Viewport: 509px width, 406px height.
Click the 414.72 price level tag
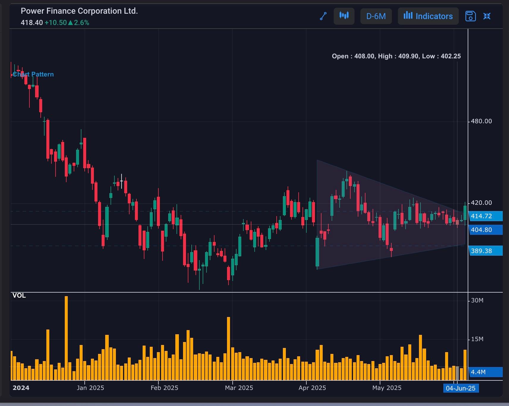(486, 216)
